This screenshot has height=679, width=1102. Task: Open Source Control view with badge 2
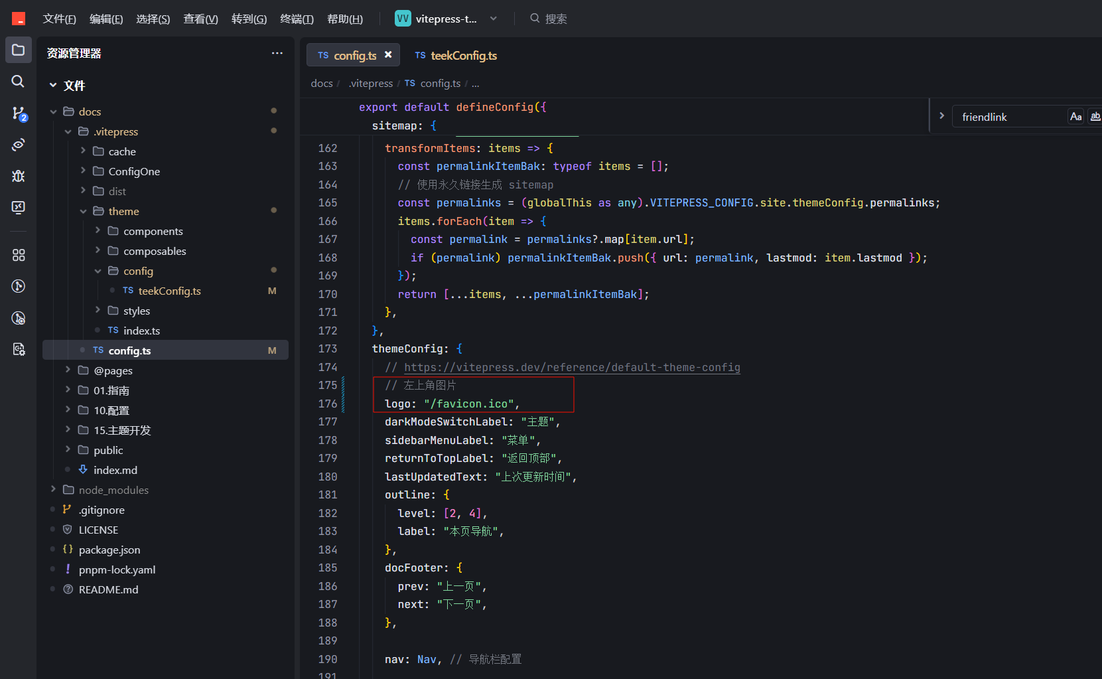pos(19,113)
